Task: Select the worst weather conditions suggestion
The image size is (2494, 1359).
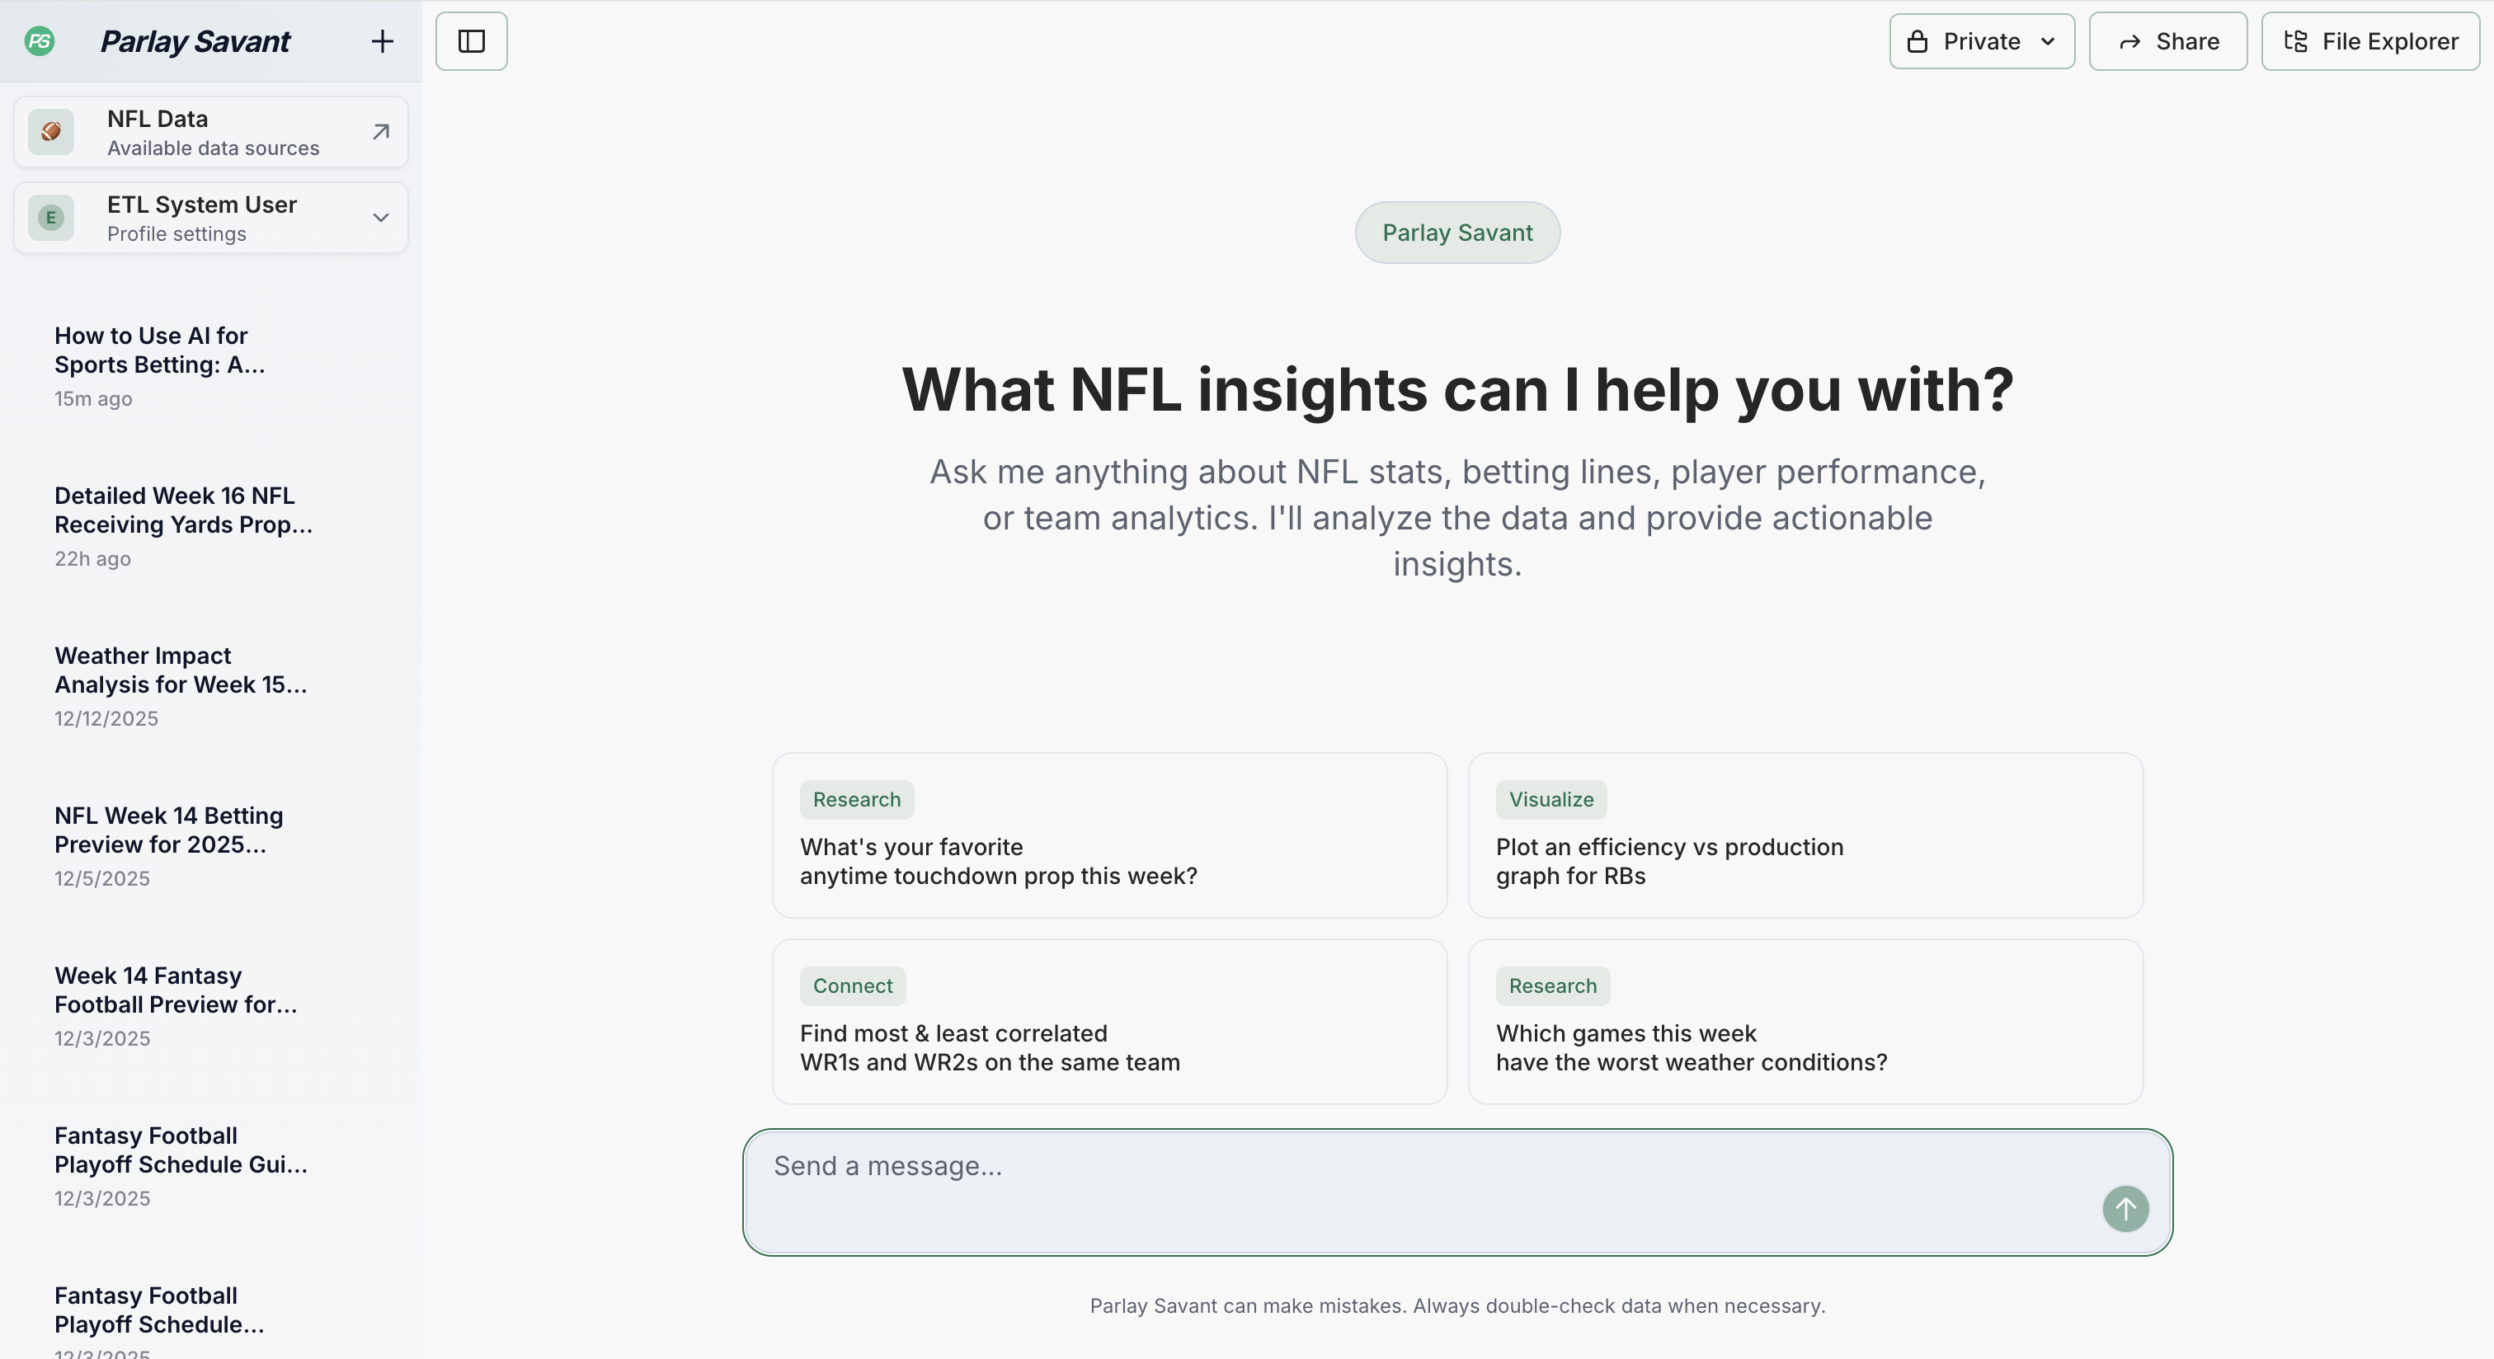Action: [x=1805, y=1023]
